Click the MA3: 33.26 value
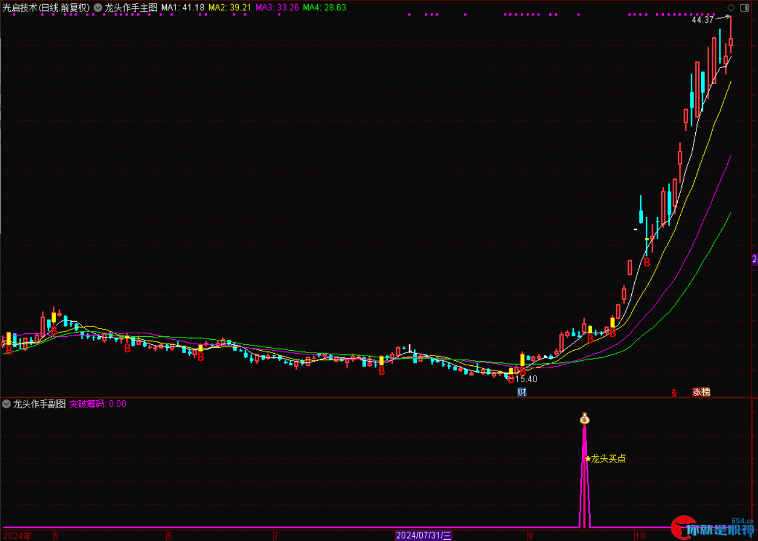Viewport: 758px width, 541px height. 277,8
